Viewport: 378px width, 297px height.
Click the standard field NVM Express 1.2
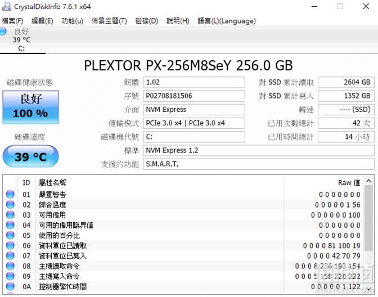[x=259, y=150]
